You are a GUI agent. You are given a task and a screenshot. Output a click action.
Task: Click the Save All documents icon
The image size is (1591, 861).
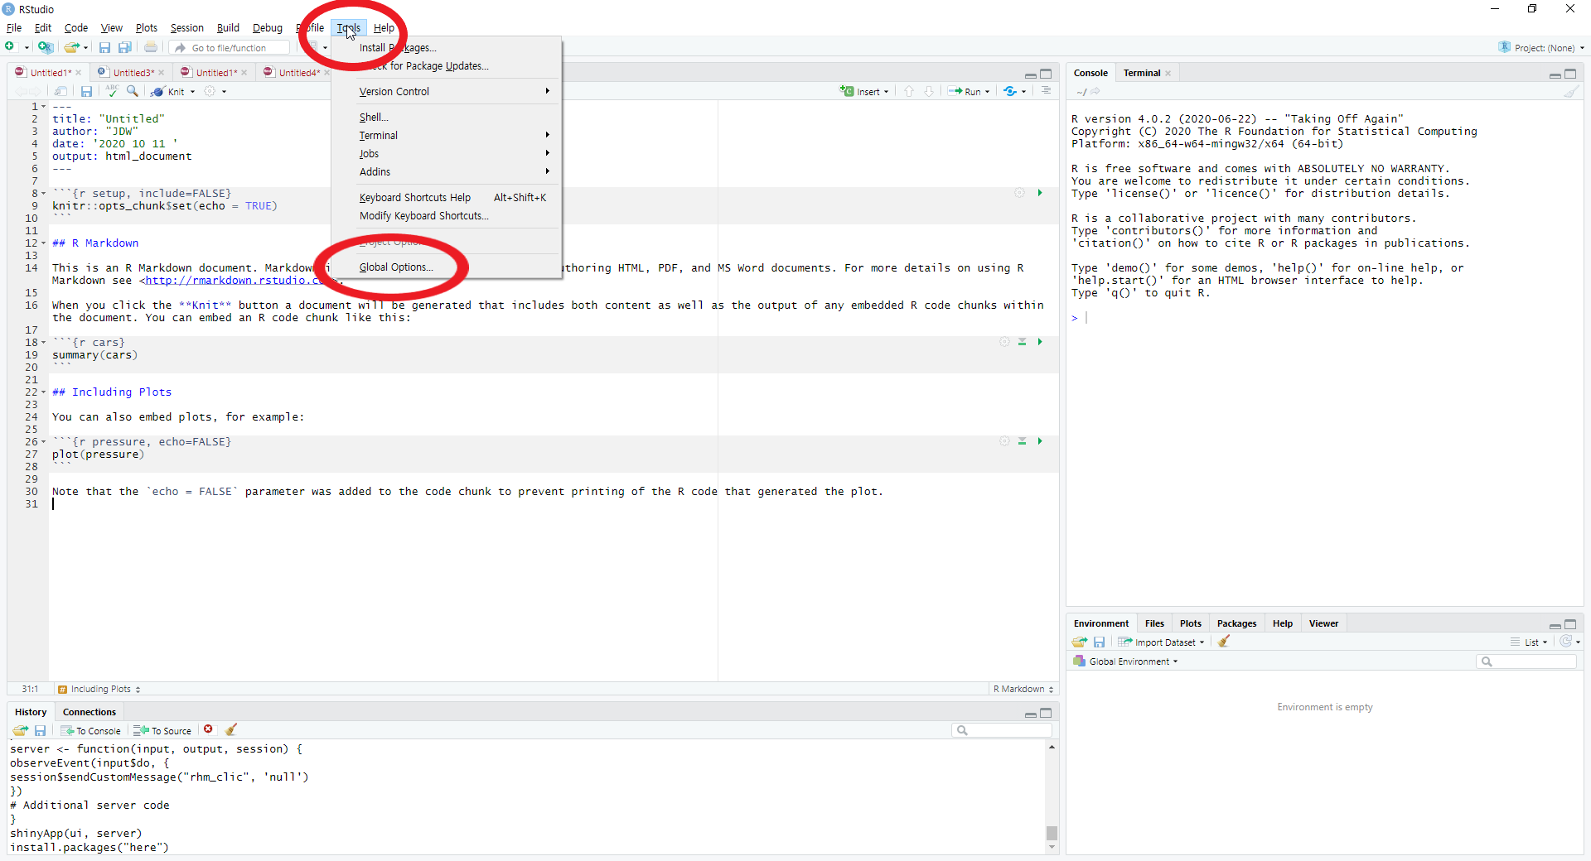[x=125, y=47]
